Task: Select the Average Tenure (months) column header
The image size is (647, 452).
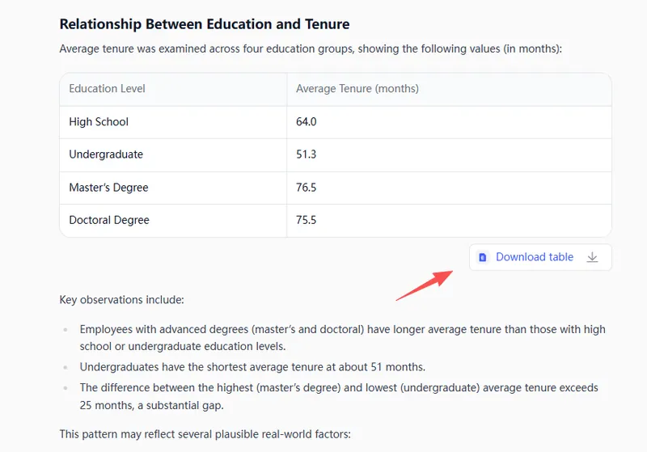Action: 357,88
